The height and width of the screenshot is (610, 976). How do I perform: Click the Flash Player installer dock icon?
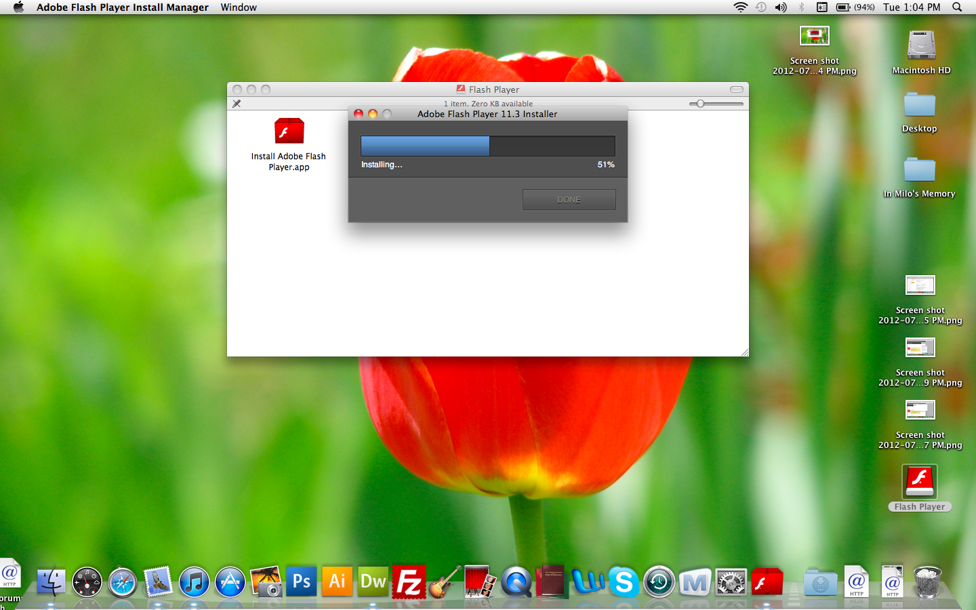click(x=767, y=582)
